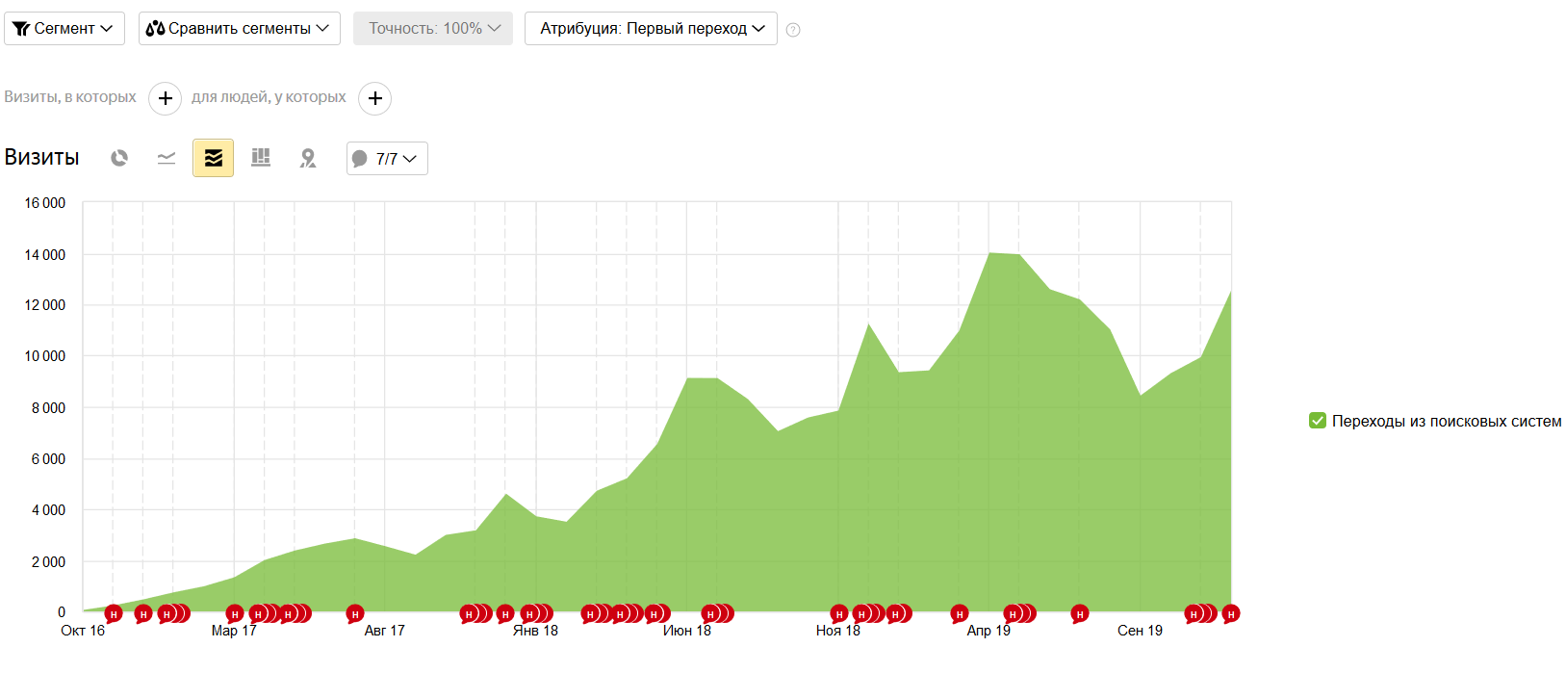The width and height of the screenshot is (1566, 699).
Task: Open the lone note marker between Апр 19 and Сен 19
Action: [x=1080, y=613]
